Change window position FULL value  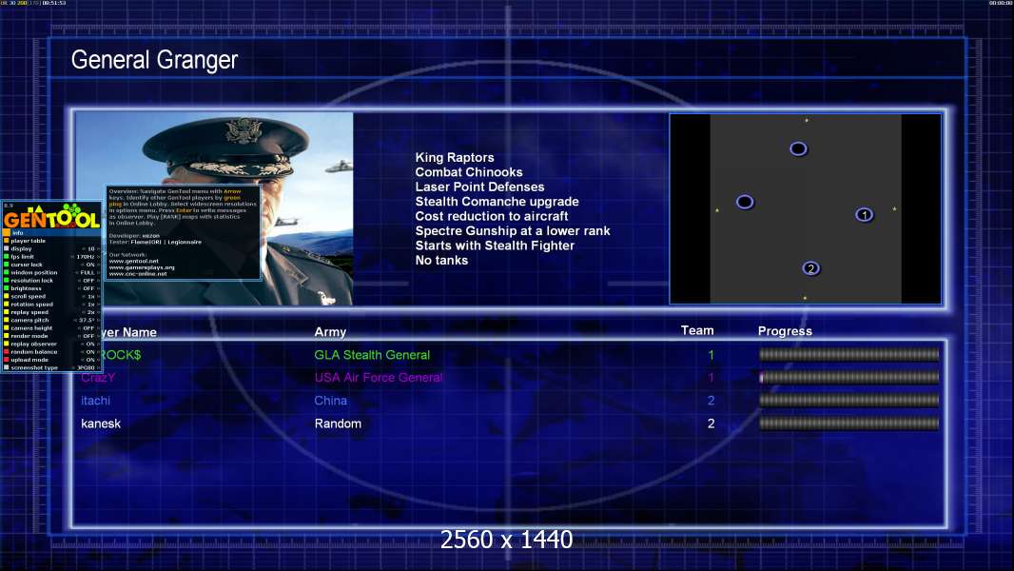click(x=88, y=272)
